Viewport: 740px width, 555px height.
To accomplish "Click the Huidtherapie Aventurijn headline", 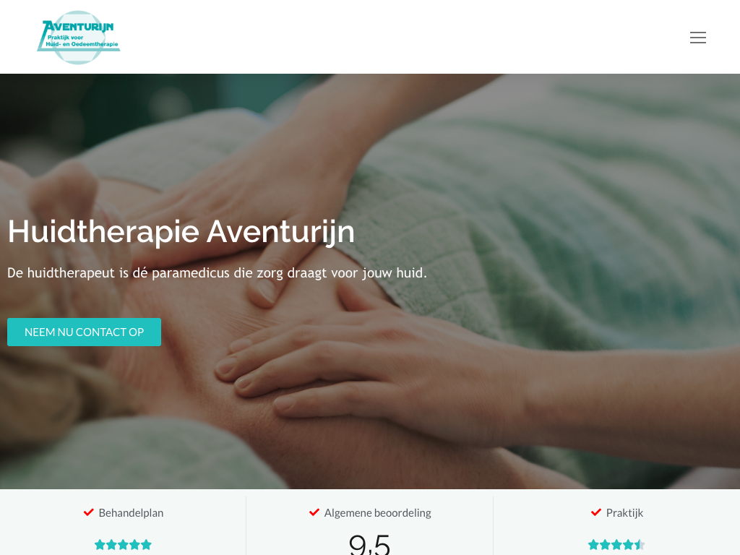I will pyautogui.click(x=181, y=231).
